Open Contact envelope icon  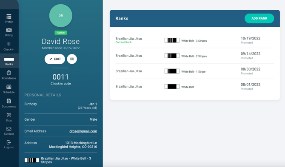pos(9,129)
